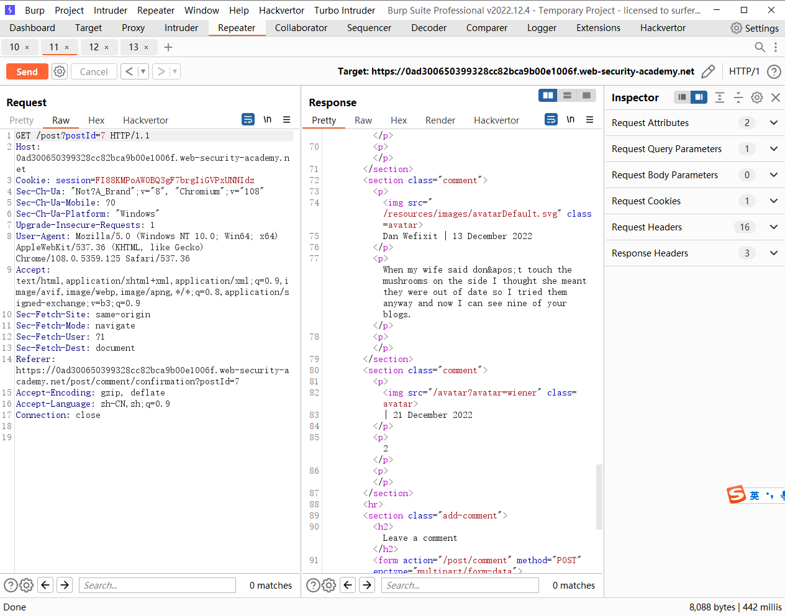Send the request
The width and height of the screenshot is (785, 616).
pos(27,71)
